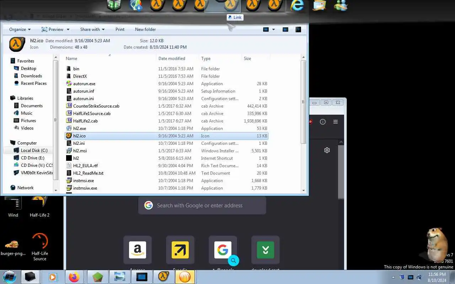Select the hl2 Internet Shortcut icon
Image resolution: width=455 pixels, height=284 pixels.
coord(69,158)
